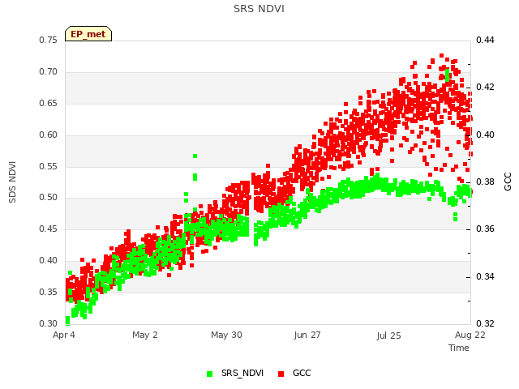Click the 0.75 left axis value
519x389 pixels.
pos(49,40)
